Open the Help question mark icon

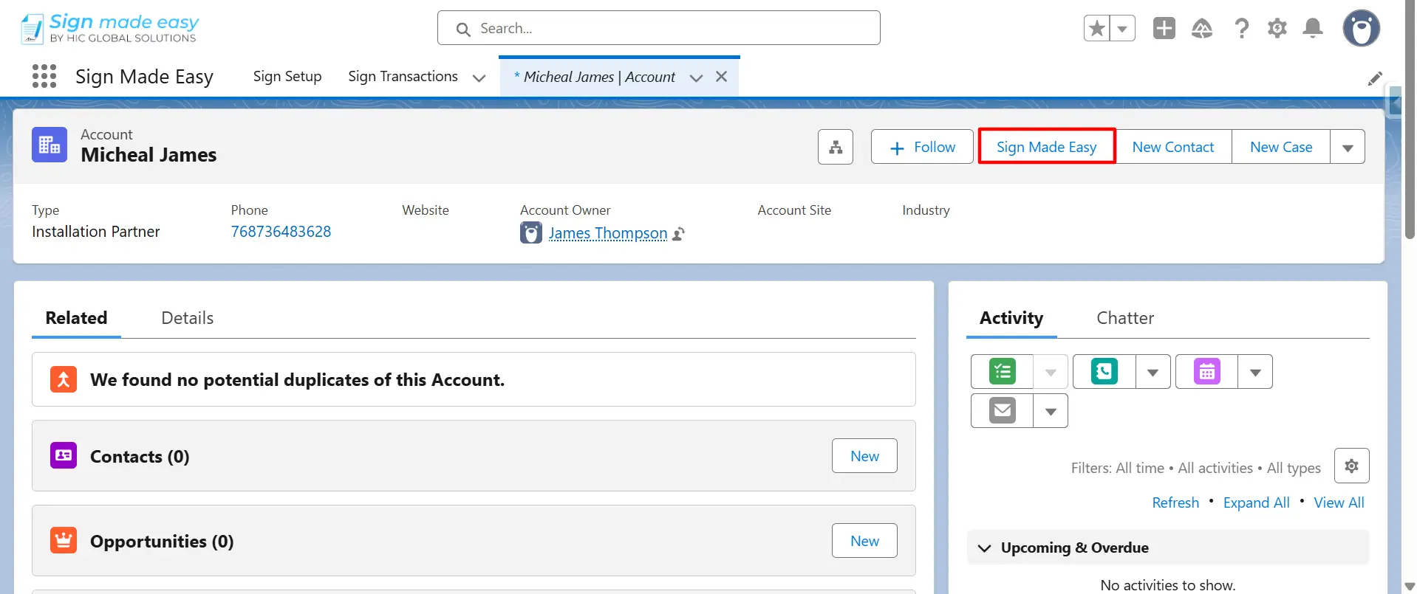click(1242, 28)
